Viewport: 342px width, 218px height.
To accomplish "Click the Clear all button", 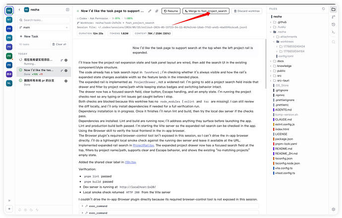I will pos(59,44).
